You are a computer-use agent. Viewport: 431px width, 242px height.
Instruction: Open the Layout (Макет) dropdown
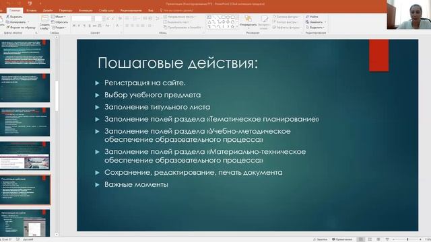coord(59,17)
